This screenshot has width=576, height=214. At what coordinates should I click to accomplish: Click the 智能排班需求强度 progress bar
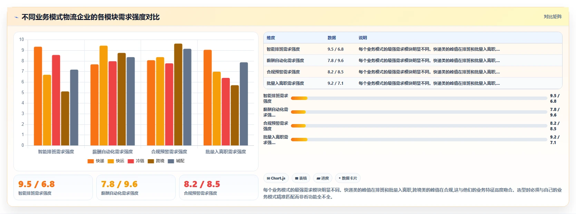coord(419,98)
